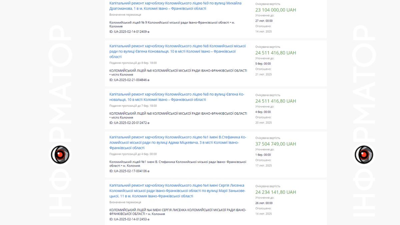This screenshot has width=400, height=225.
Task: Open tender title above ID UA-2025-02-20-012472-a
Action: tap(177, 97)
